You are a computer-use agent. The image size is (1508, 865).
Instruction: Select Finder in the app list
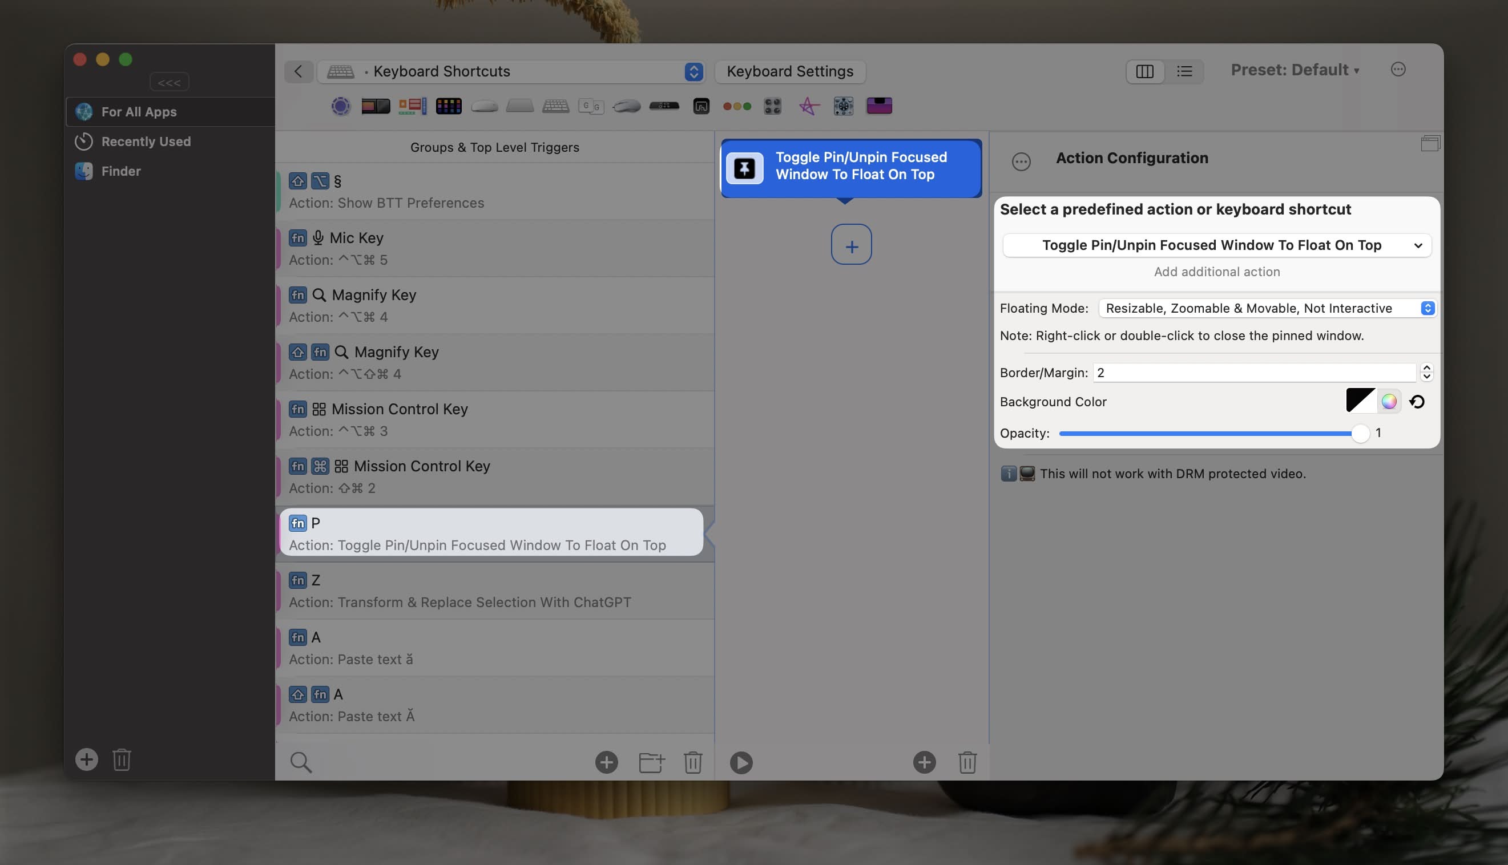pos(120,171)
